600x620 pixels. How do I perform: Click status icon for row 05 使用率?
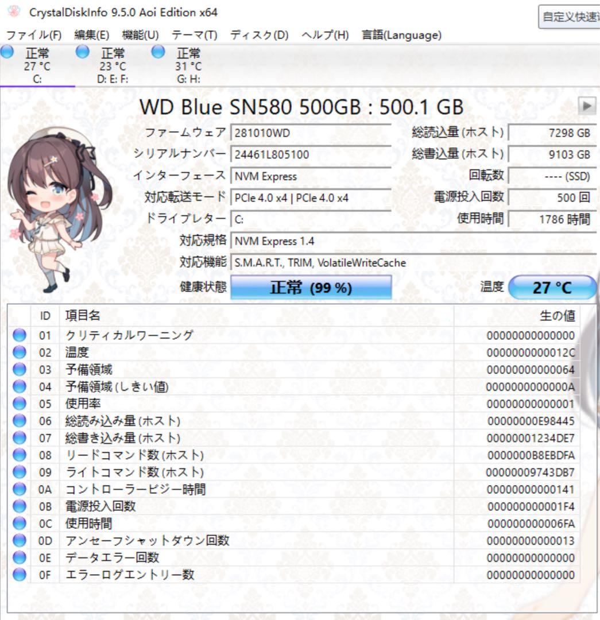(x=20, y=404)
